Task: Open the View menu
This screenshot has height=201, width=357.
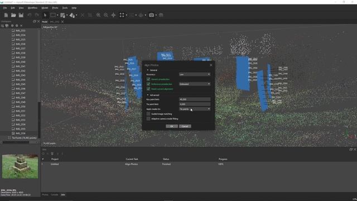Action: 21,8
